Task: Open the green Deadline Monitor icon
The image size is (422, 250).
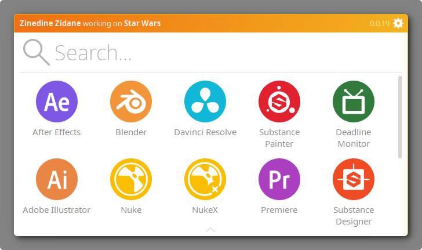Action: click(354, 102)
